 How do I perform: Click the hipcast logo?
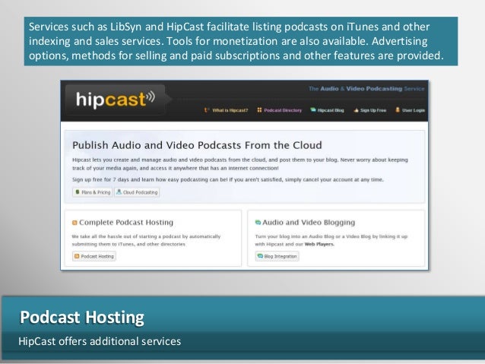(116, 100)
